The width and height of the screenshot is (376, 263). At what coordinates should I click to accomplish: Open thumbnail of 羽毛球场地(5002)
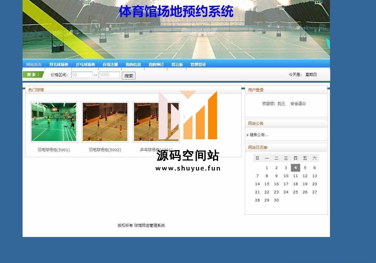(105, 122)
